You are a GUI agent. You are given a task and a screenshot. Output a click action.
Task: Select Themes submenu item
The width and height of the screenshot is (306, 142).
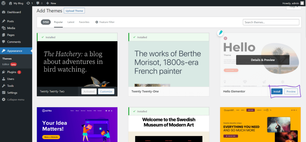coord(7,59)
